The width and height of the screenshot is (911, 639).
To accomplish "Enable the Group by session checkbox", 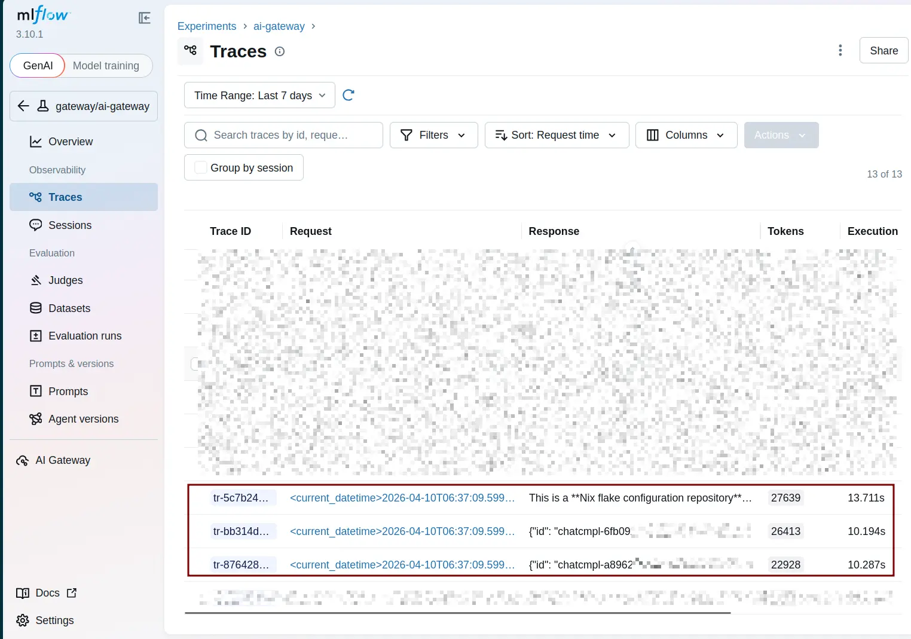I will pyautogui.click(x=200, y=167).
